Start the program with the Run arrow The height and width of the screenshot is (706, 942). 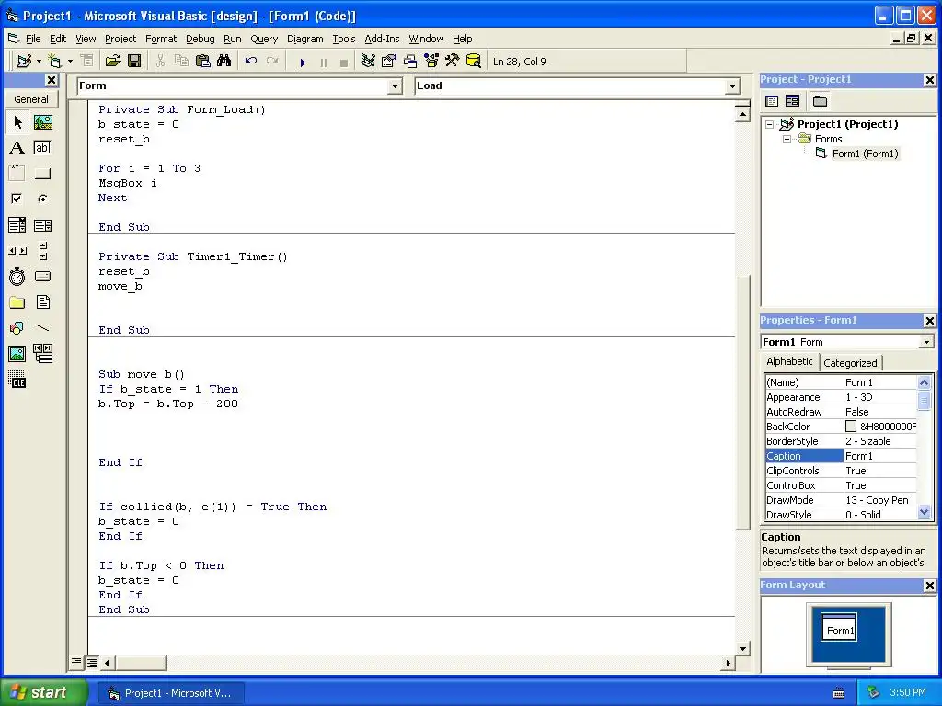(303, 62)
